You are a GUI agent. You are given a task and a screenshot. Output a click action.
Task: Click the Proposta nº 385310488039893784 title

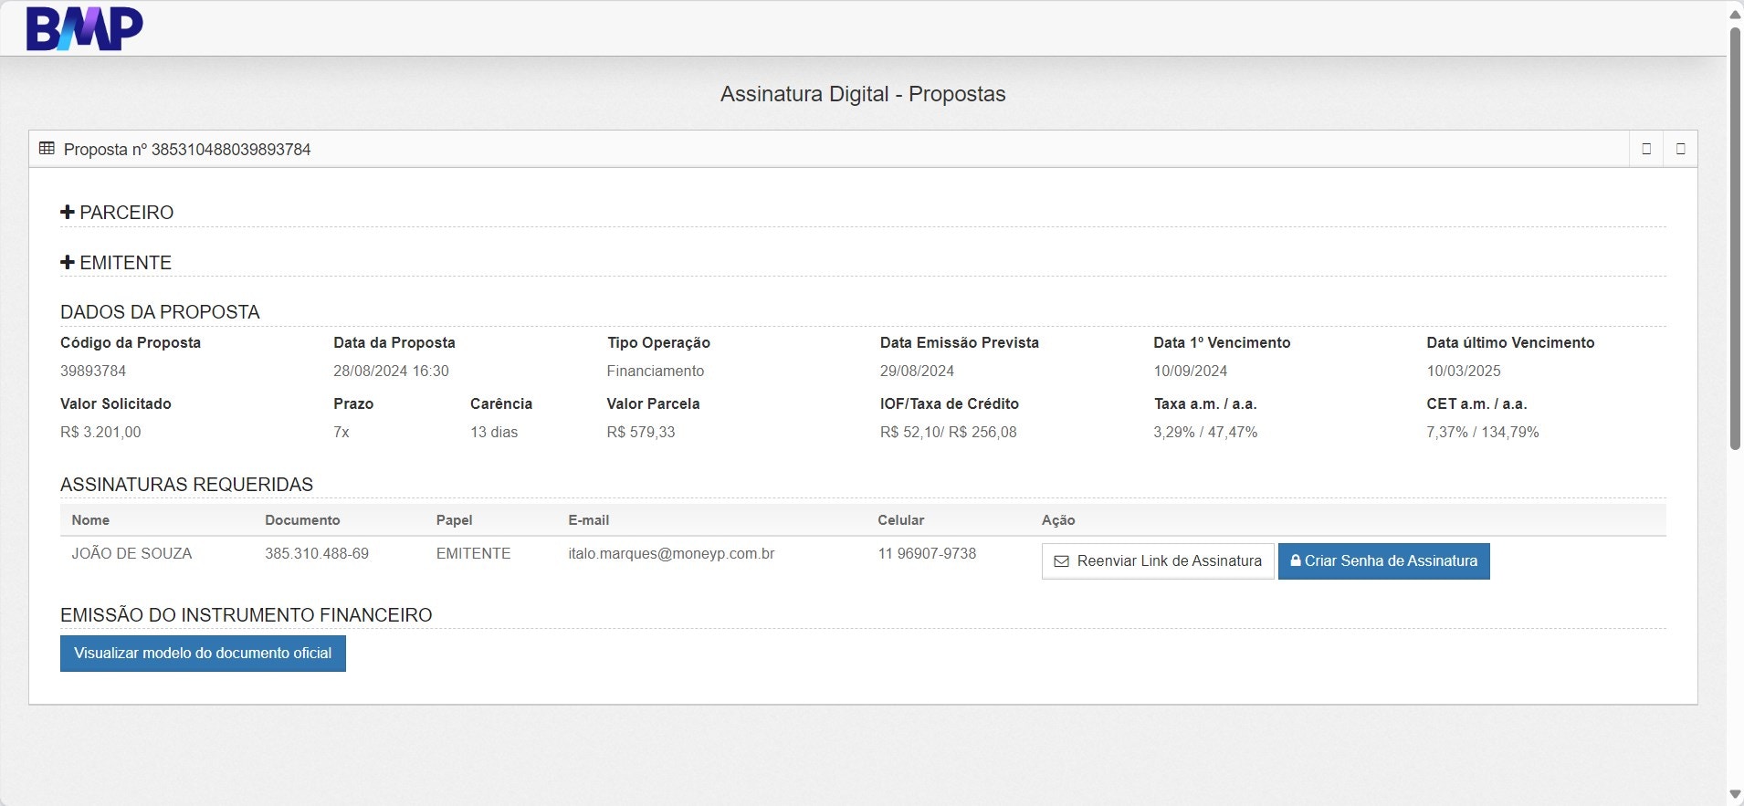point(187,149)
